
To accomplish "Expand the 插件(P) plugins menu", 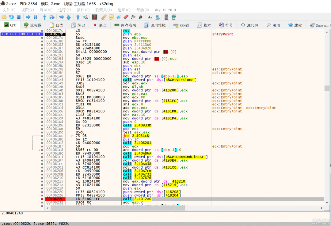I will (x=83, y=10).
